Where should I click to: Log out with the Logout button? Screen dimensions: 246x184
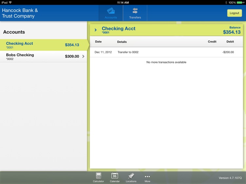coord(235,13)
